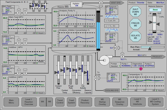Click the Additive 2 MPH trend chart
Screen dimensions: 167x110
tap(24, 85)
